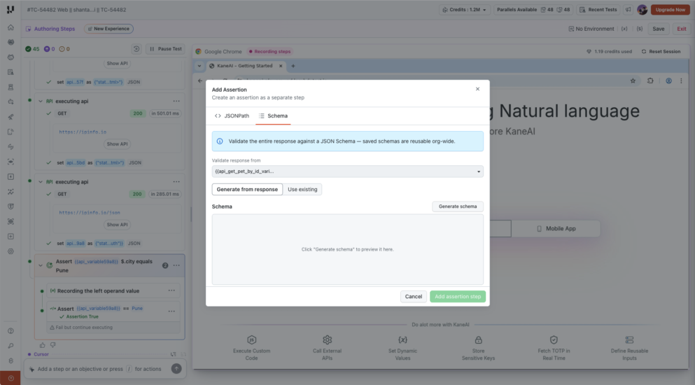
Task: Open Recent Tests
Action: click(598, 10)
